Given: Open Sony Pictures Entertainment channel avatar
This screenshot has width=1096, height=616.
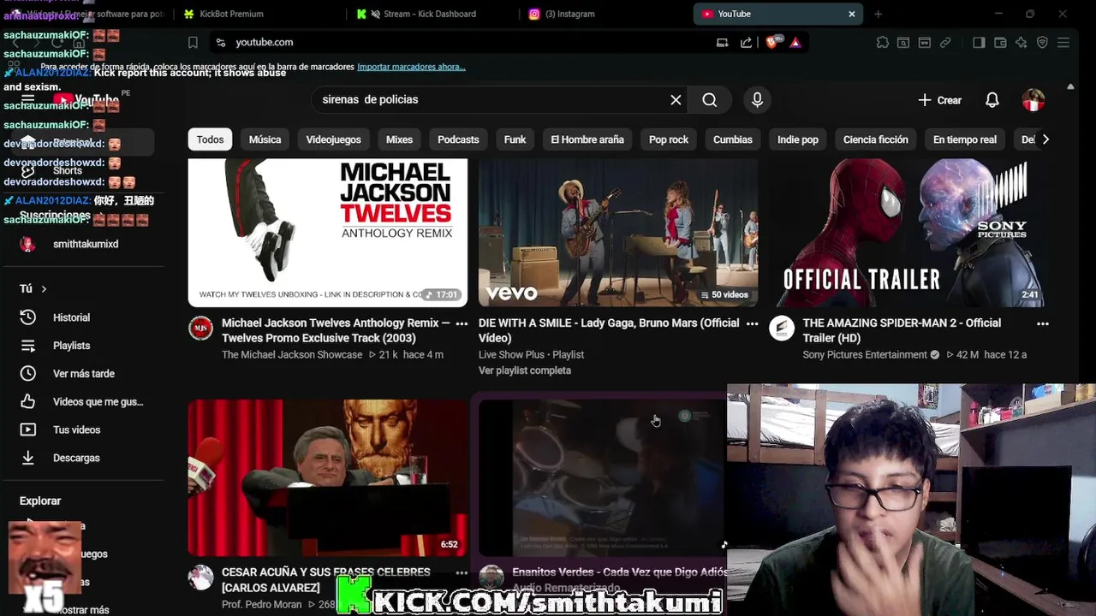Looking at the screenshot, I should [781, 329].
